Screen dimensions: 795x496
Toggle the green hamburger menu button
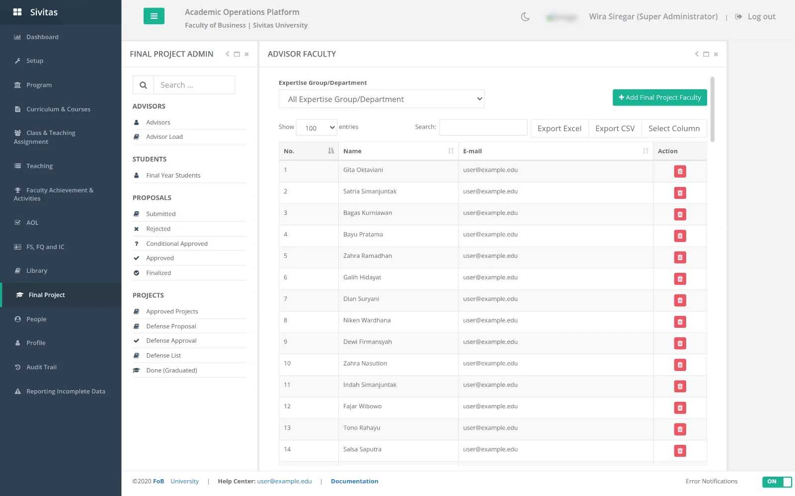pos(154,16)
